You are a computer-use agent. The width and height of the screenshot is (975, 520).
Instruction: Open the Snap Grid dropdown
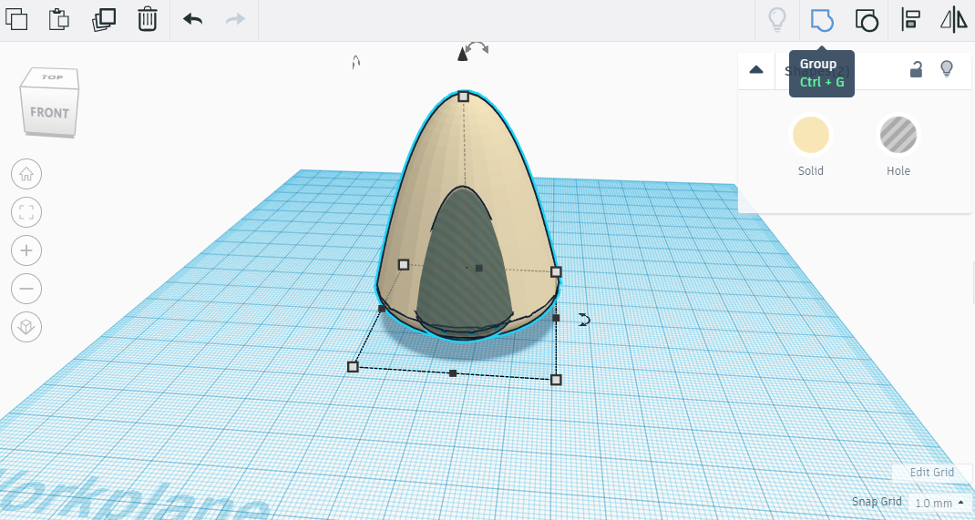(939, 503)
